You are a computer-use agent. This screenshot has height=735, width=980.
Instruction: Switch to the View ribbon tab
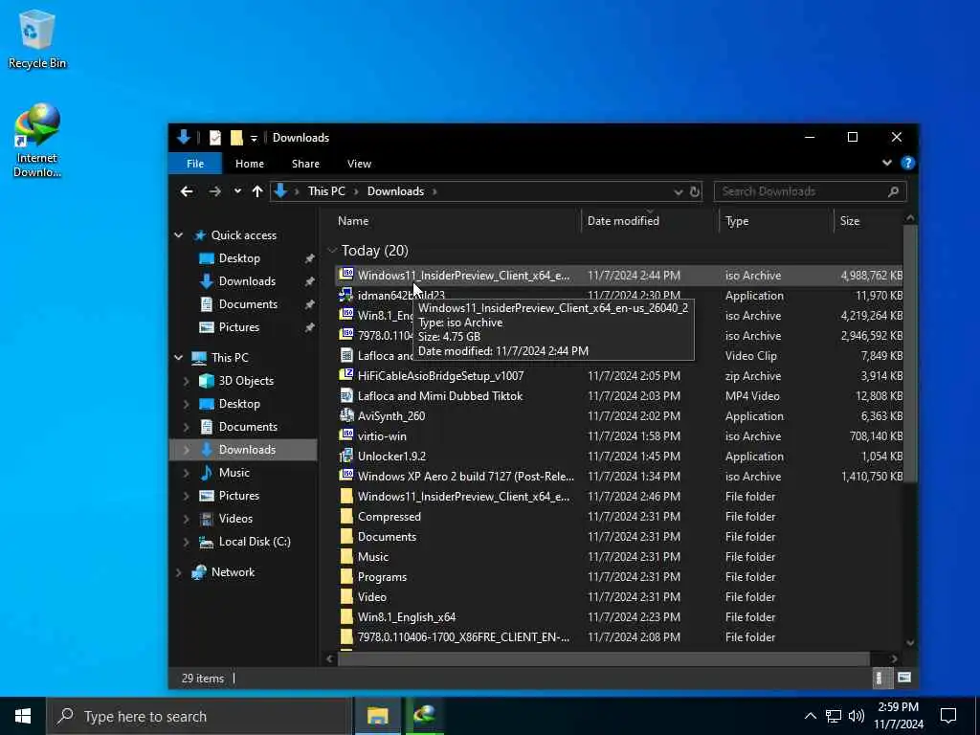[360, 164]
